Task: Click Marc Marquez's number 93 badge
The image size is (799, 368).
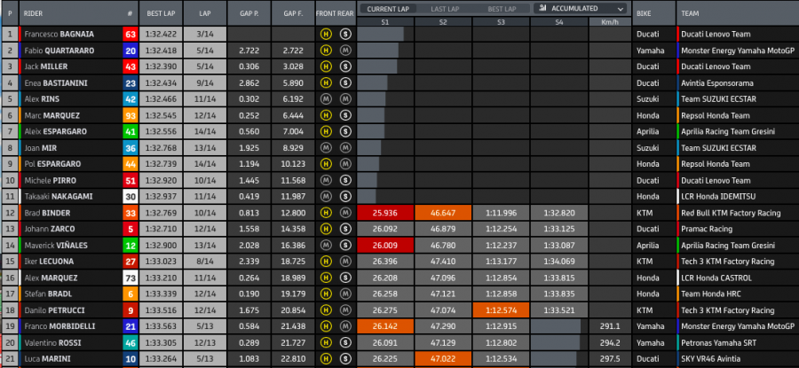Action: click(x=130, y=115)
